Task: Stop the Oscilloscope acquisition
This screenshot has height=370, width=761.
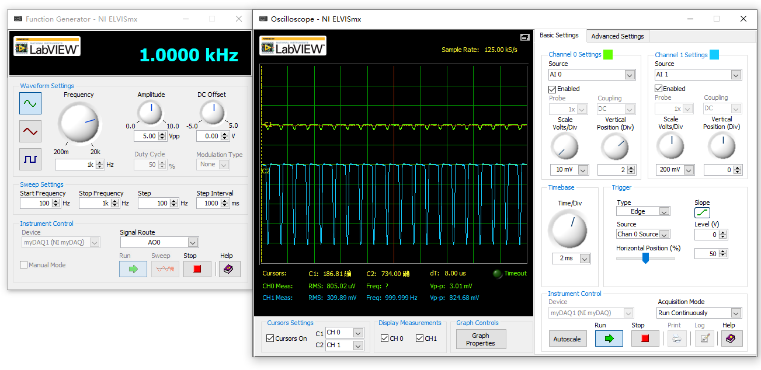Action: click(645, 338)
